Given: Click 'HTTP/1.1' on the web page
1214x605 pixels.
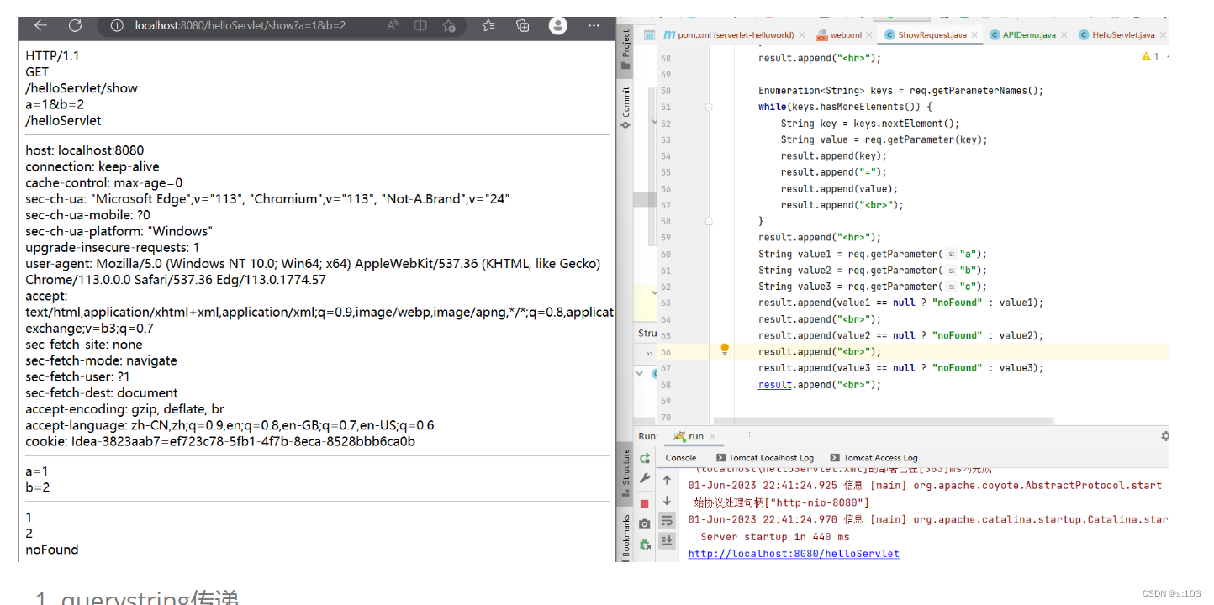Looking at the screenshot, I should click(x=52, y=56).
